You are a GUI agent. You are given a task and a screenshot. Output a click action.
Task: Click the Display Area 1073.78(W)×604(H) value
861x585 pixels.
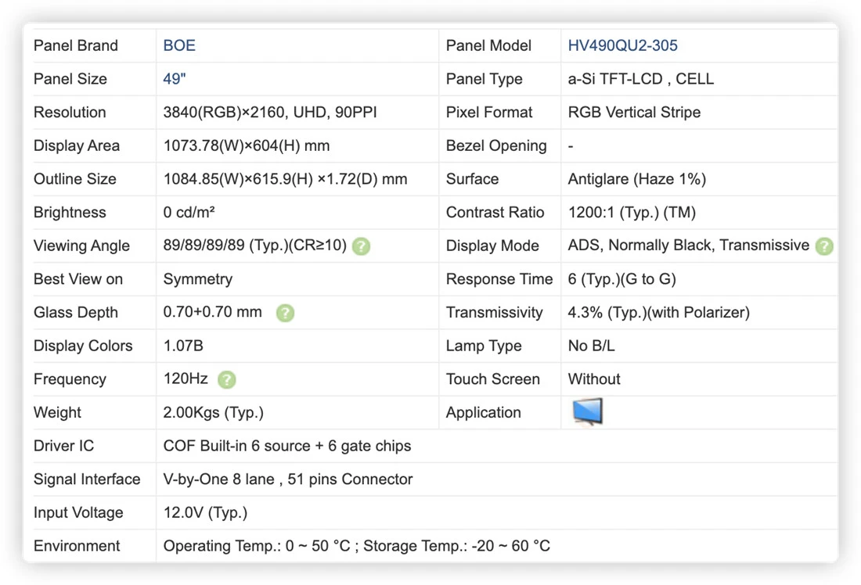coord(246,146)
